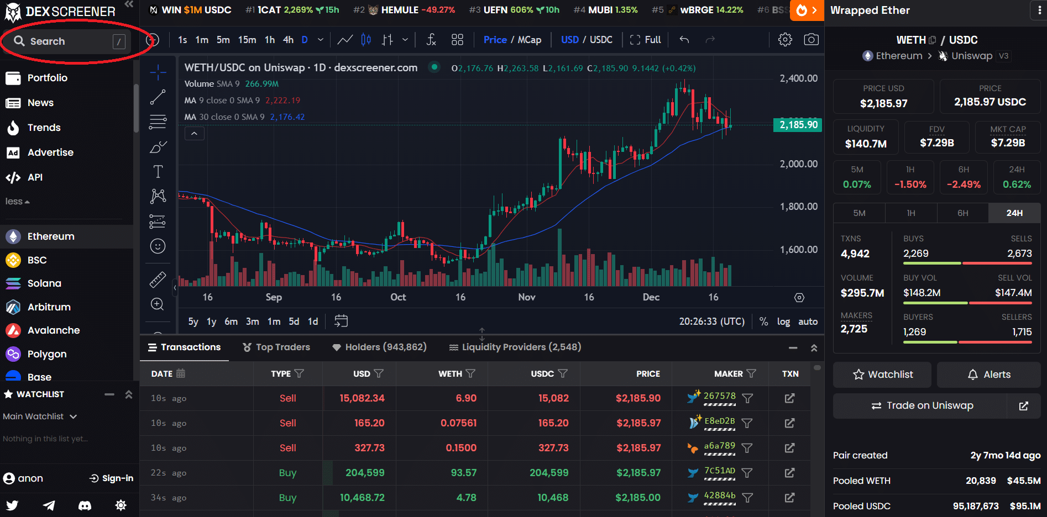Open the indicators fx menu
Screen dimensions: 1047x517
pyautogui.click(x=431, y=40)
